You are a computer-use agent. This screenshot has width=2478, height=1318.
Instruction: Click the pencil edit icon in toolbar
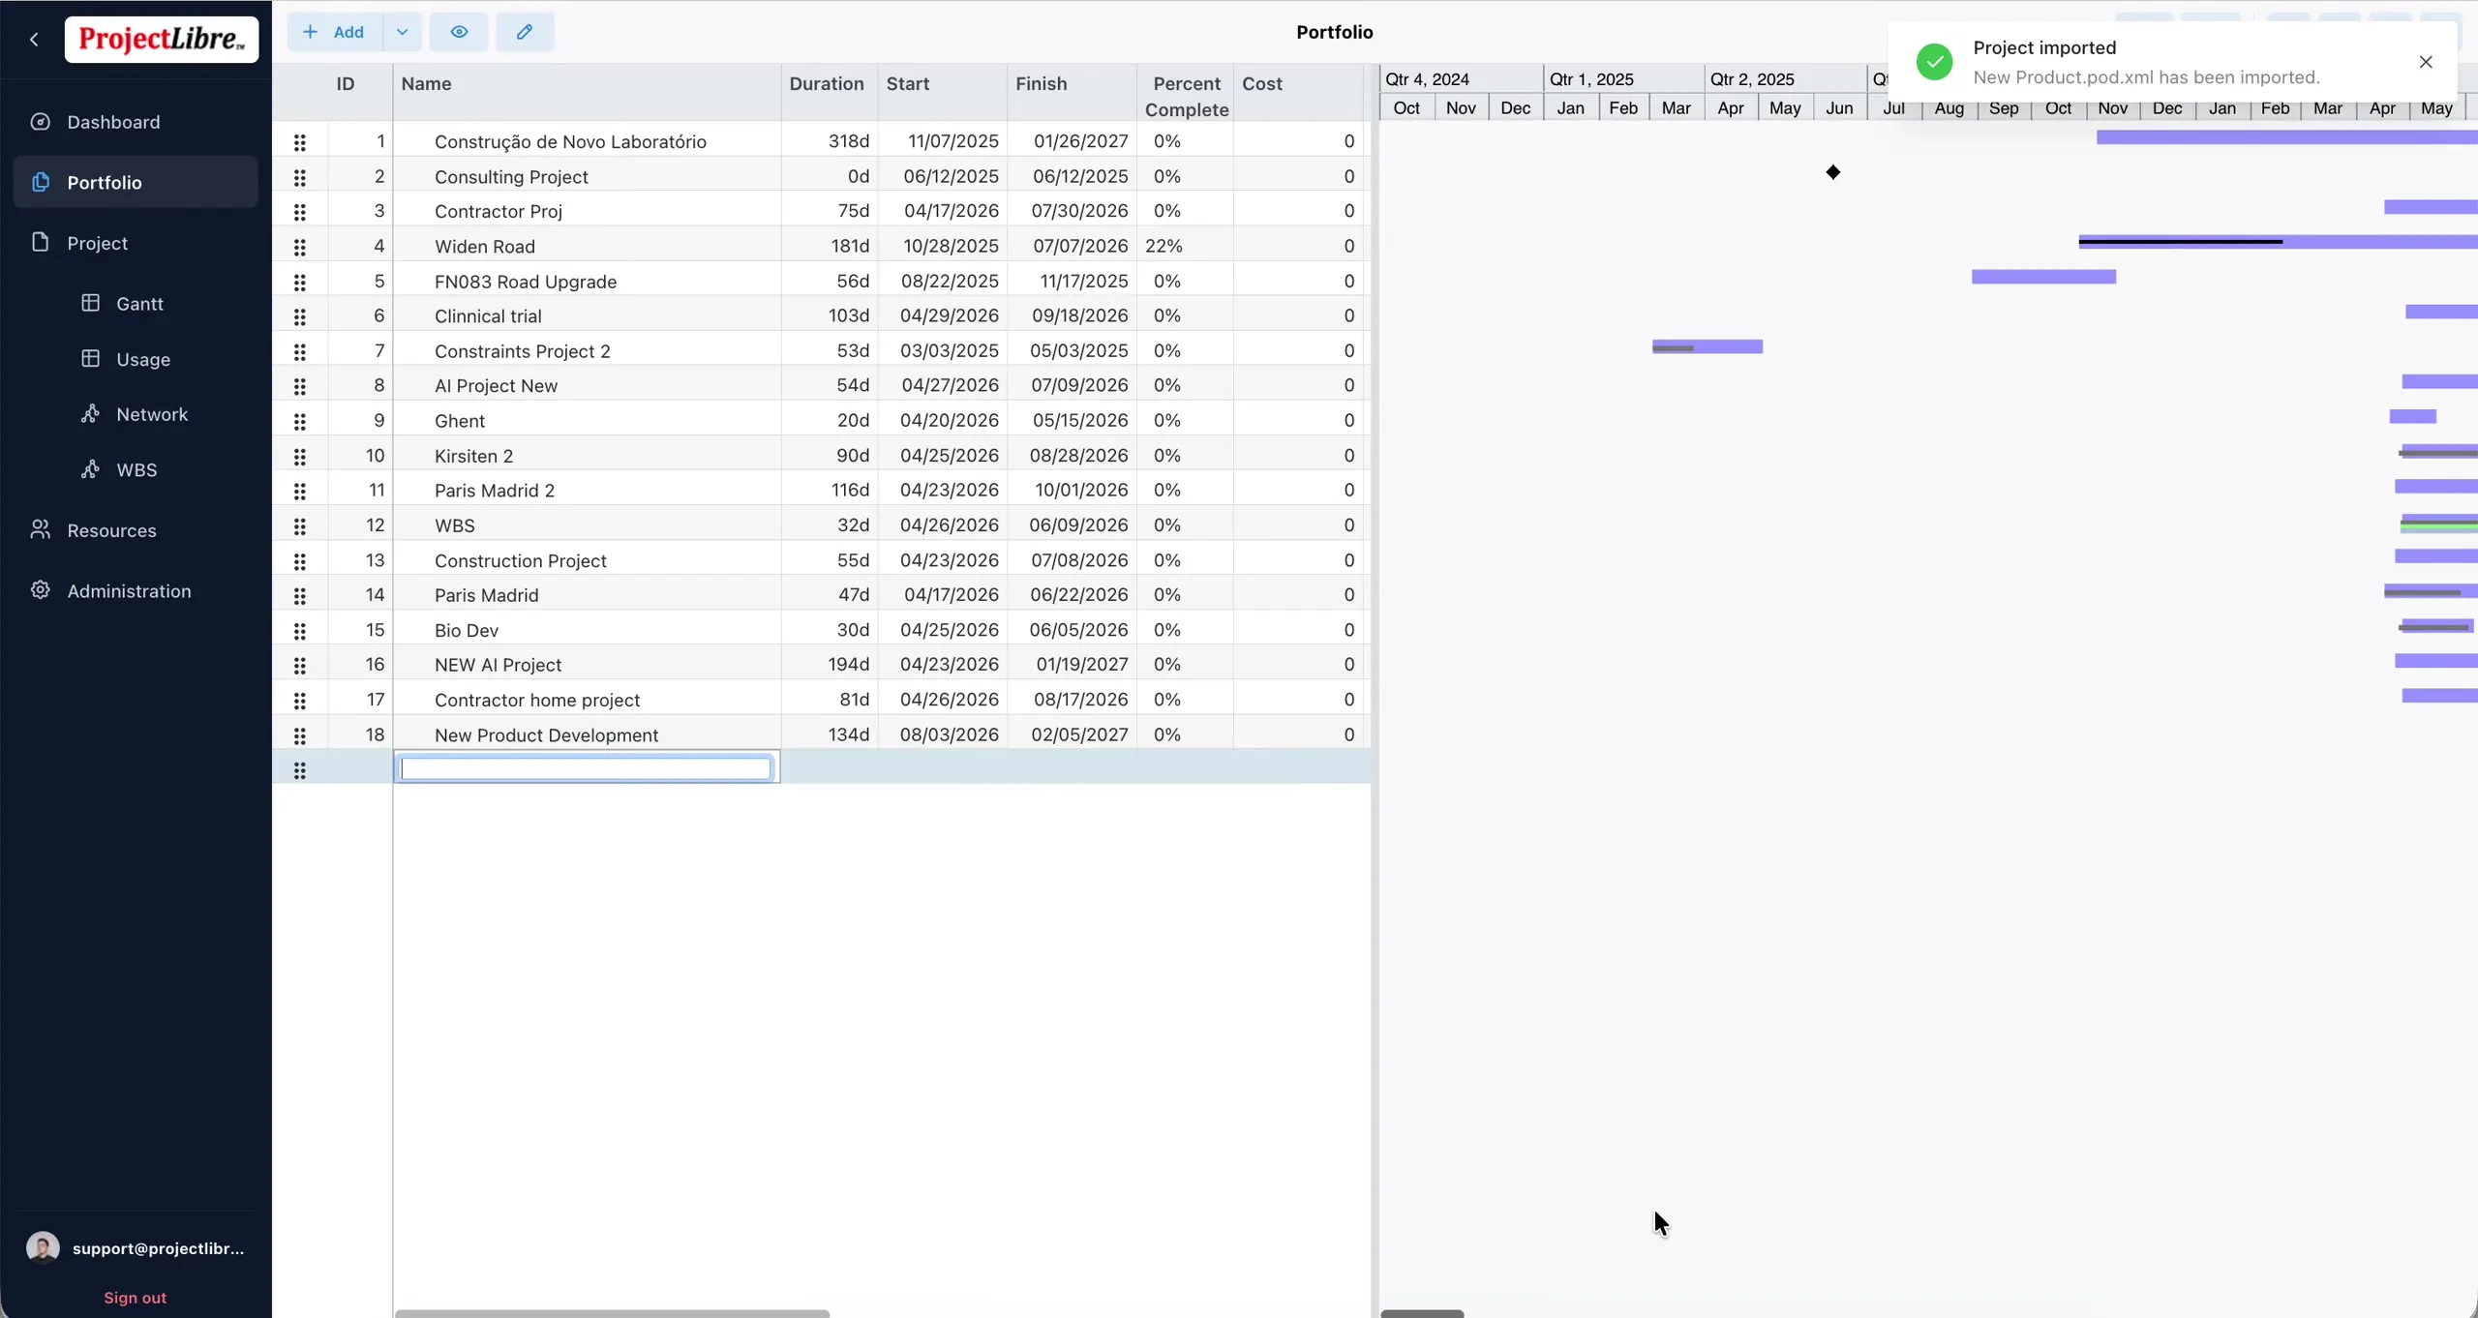coord(525,32)
